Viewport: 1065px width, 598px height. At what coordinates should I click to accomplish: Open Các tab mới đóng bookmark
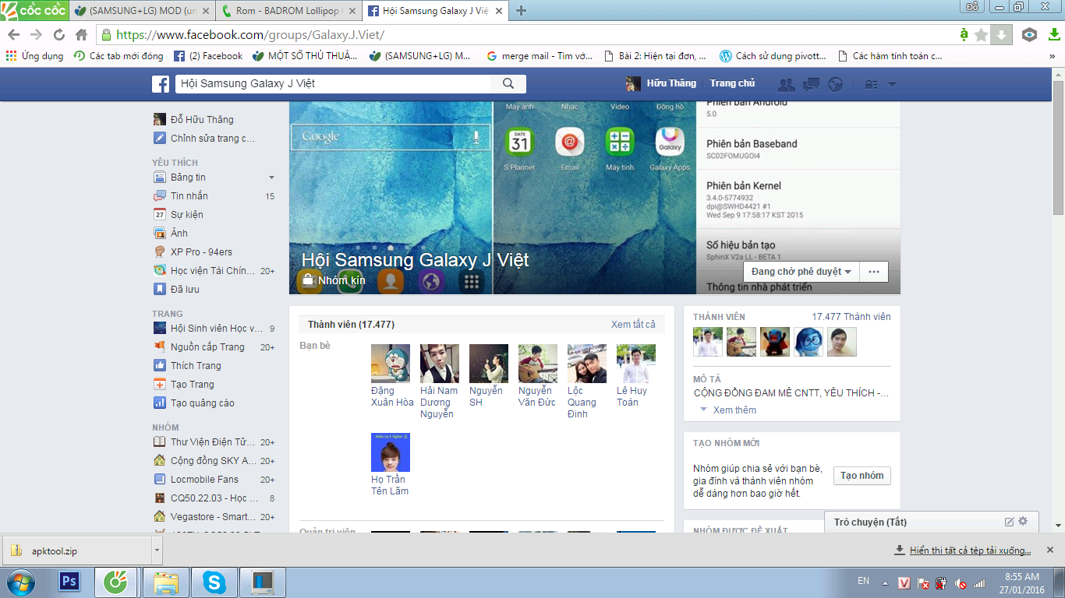coord(119,56)
